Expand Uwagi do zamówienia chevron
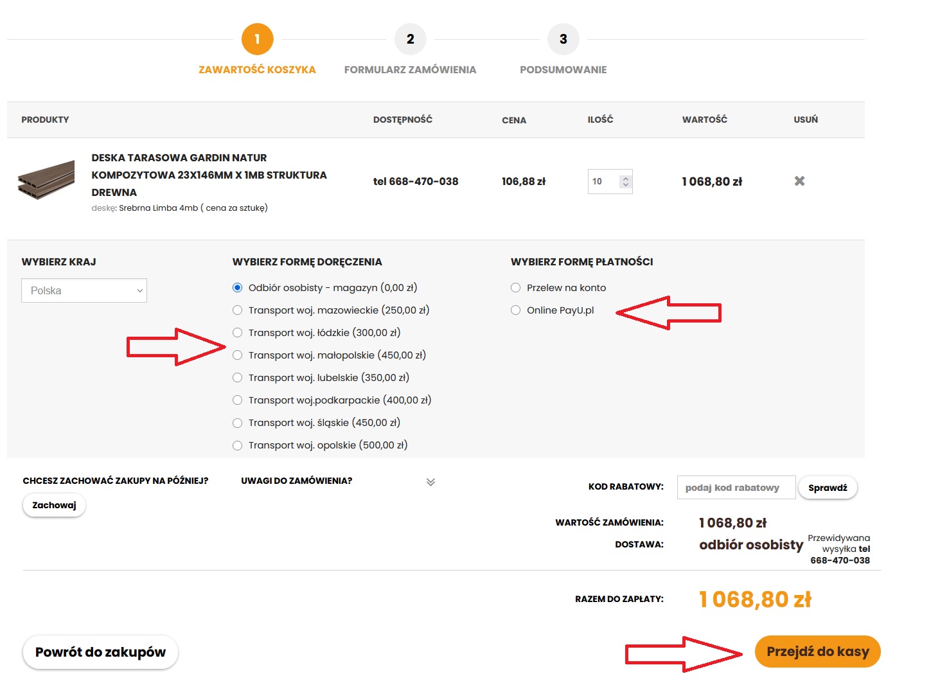This screenshot has height=692, width=931. [x=430, y=482]
